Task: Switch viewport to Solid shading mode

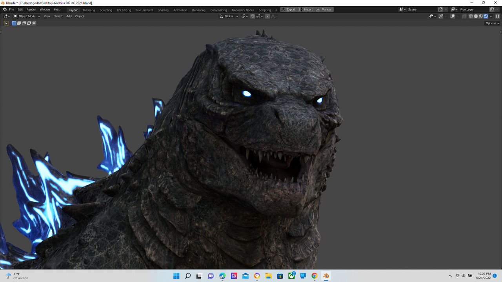Action: [477, 16]
